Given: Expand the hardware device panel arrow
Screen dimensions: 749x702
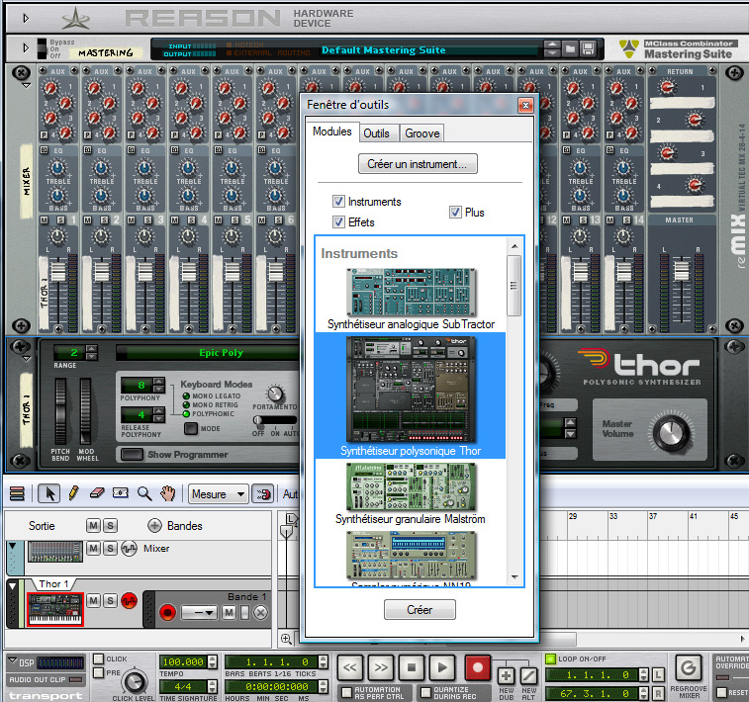Looking at the screenshot, I should [x=26, y=18].
